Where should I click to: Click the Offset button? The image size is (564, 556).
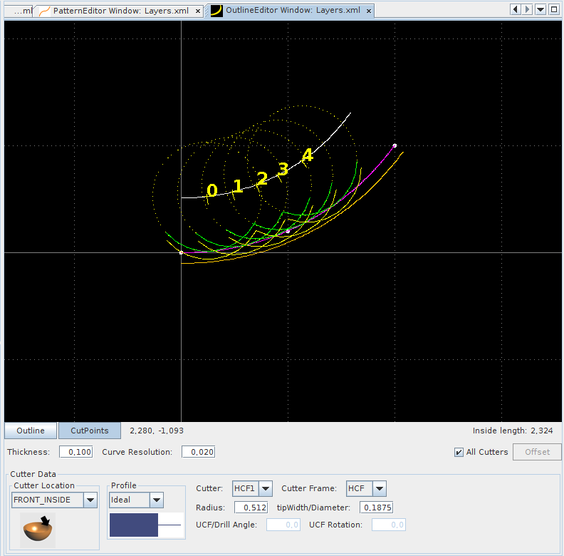tap(537, 452)
